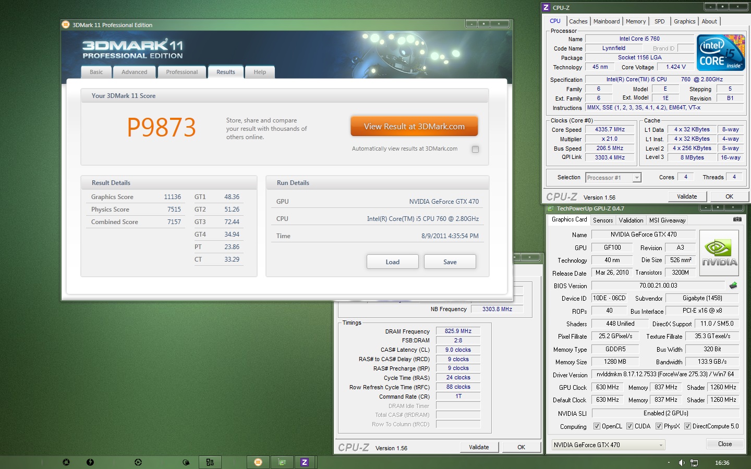The width and height of the screenshot is (751, 469).
Task: Click the NVIDIA SLI Enabled (2 GPUs) field
Action: pos(665,413)
